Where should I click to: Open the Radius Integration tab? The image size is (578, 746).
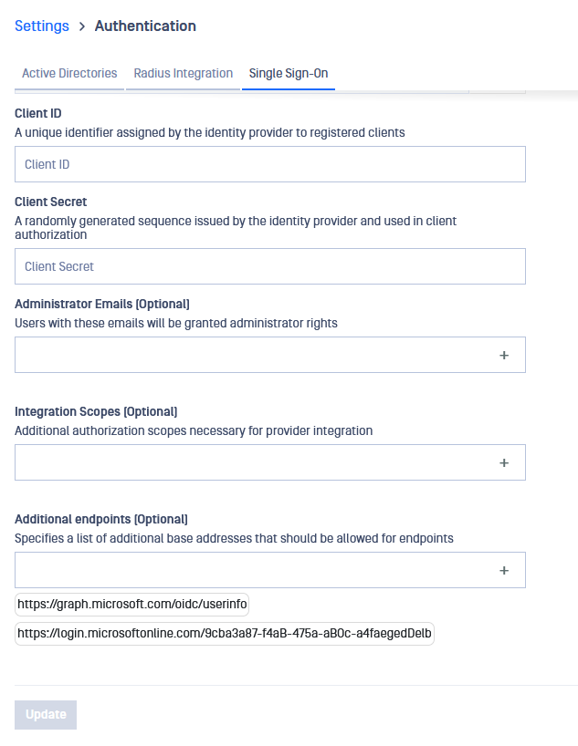click(x=183, y=73)
